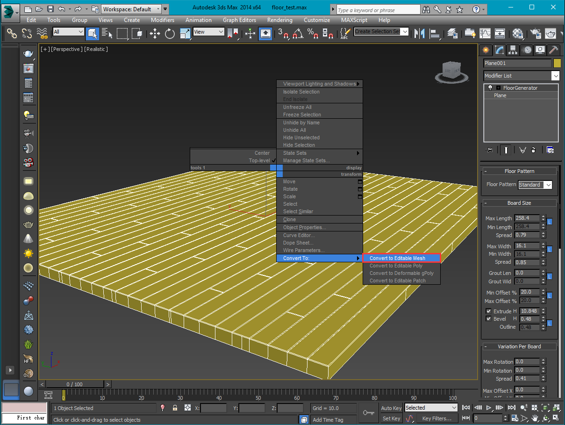Open Configure Modifier Sets icon
The width and height of the screenshot is (565, 425).
[551, 150]
